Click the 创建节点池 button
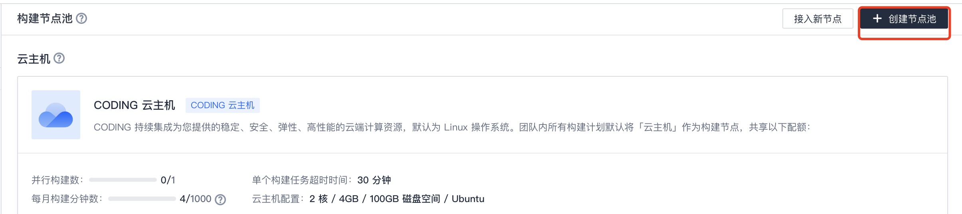This screenshot has height=214, width=962. [x=904, y=19]
